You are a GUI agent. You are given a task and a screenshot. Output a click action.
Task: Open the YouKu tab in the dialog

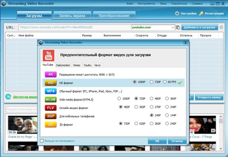[87, 65]
